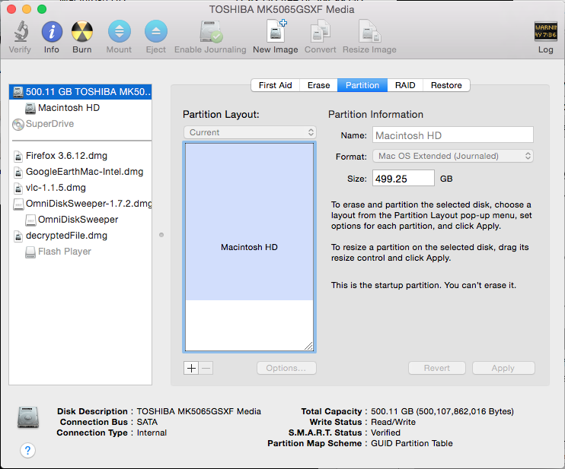Open the Format popup menu
565x469 pixels.
(453, 156)
